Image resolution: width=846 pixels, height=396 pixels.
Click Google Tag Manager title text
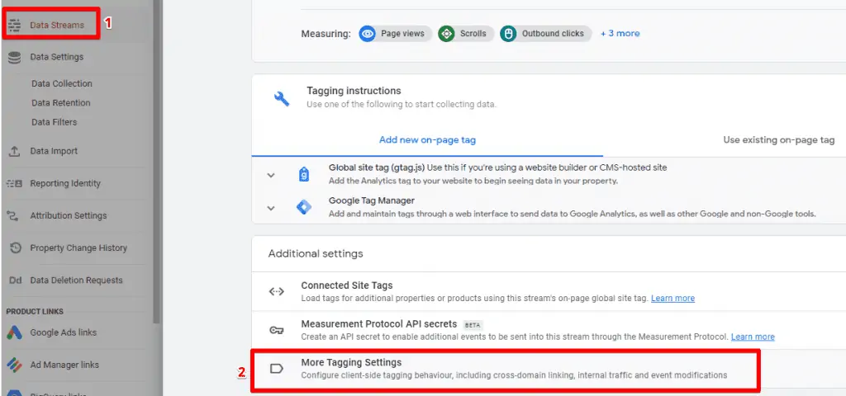(x=372, y=200)
